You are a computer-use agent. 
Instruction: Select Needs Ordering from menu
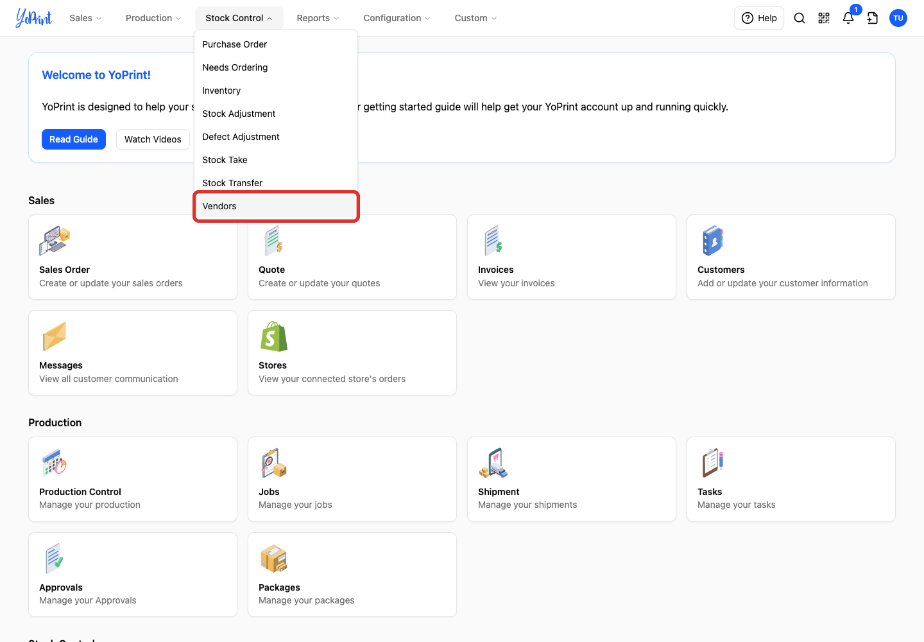coord(276,67)
